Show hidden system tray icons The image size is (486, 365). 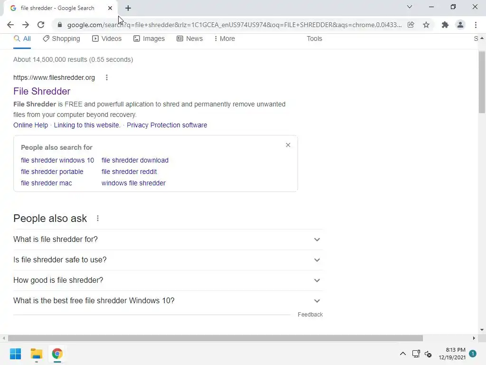402,354
